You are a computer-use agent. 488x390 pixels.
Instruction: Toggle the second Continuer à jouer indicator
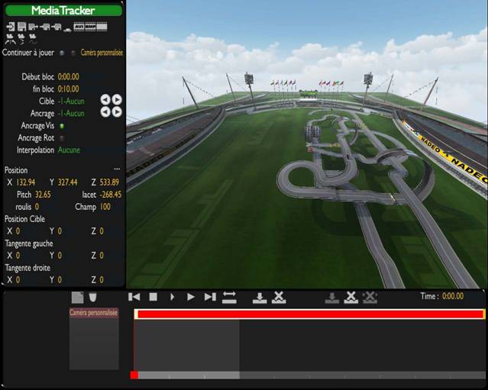tap(73, 53)
